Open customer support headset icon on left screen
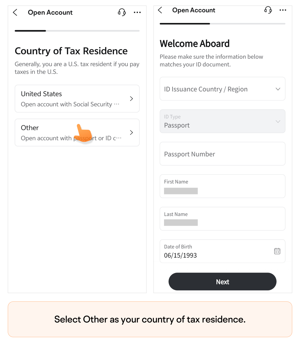The width and height of the screenshot is (300, 348). pos(122,12)
